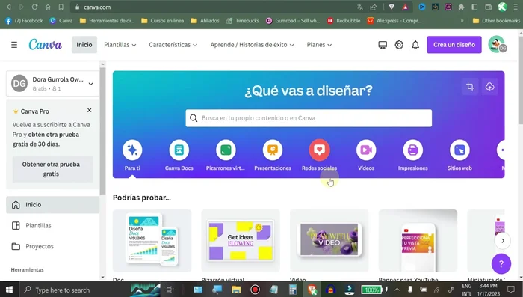Open browser extensions puzzle icon
Image resolution: width=523 pixels, height=297 pixels.
point(461,7)
